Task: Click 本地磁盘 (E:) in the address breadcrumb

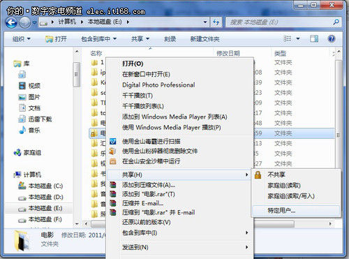Action: pyautogui.click(x=105, y=22)
